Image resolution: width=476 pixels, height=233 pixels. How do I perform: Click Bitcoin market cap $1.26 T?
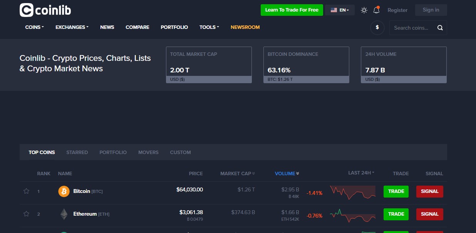pos(246,189)
